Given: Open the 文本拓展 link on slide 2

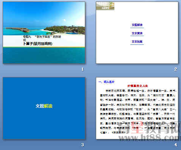Looking at the screenshot, I should 137,41.
